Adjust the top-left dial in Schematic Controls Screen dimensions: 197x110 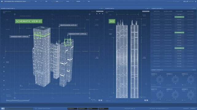(160, 79)
